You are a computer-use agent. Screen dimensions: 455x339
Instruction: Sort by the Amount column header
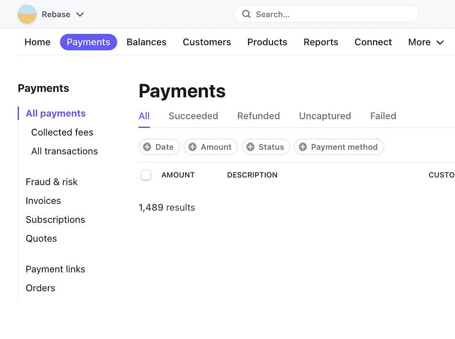(178, 175)
